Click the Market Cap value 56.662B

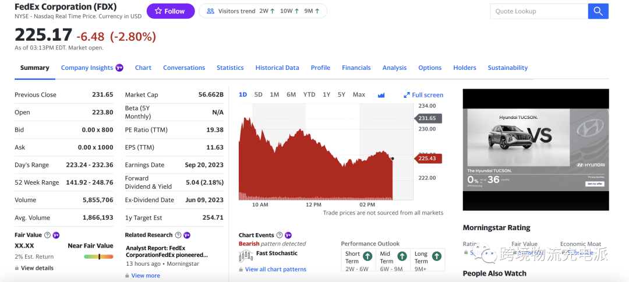211,94
